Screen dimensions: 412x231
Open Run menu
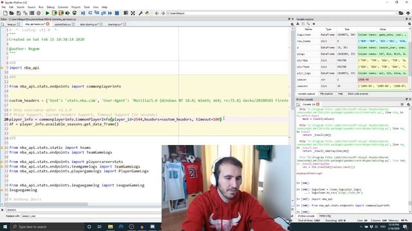click(41, 7)
